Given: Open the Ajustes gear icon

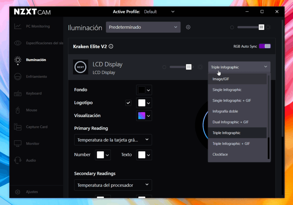Looking at the screenshot, I should pyautogui.click(x=17, y=192).
